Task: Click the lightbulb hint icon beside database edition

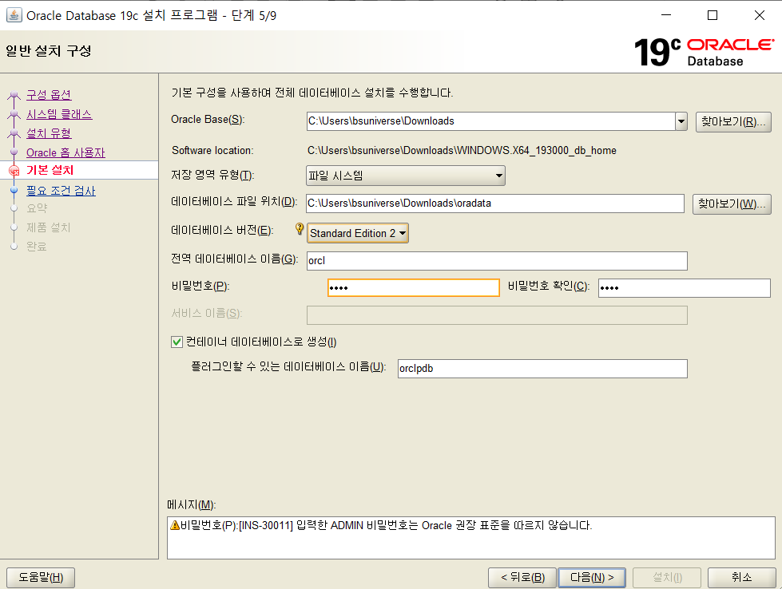Action: click(300, 229)
